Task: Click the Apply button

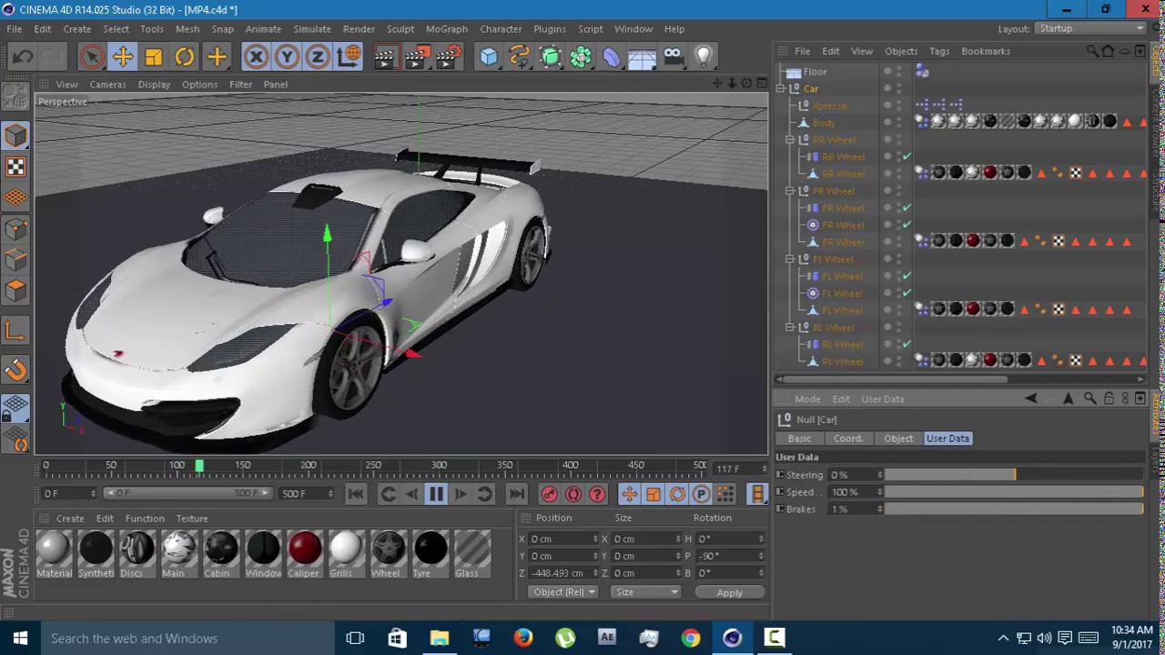Action: pyautogui.click(x=729, y=592)
